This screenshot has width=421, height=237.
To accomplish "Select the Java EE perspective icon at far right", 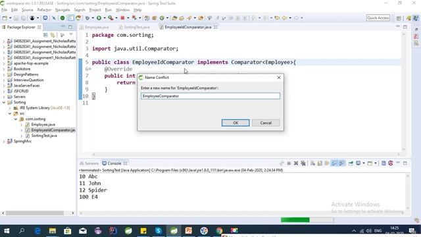I will point(416,18).
